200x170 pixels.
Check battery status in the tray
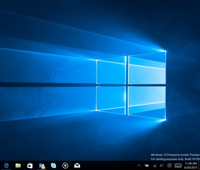pos(147,166)
